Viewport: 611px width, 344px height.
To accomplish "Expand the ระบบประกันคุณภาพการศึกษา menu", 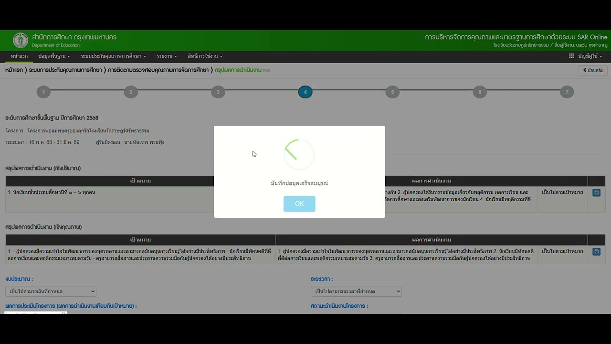I will tap(113, 56).
